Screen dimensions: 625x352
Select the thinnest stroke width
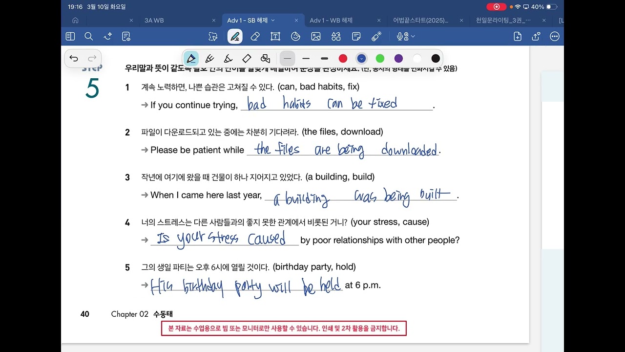tap(288, 59)
